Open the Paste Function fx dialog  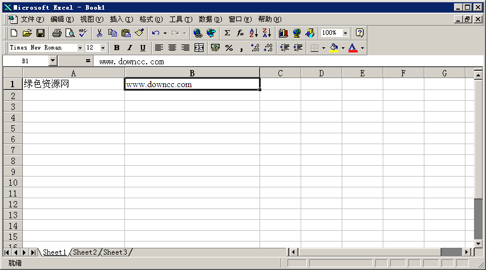240,33
